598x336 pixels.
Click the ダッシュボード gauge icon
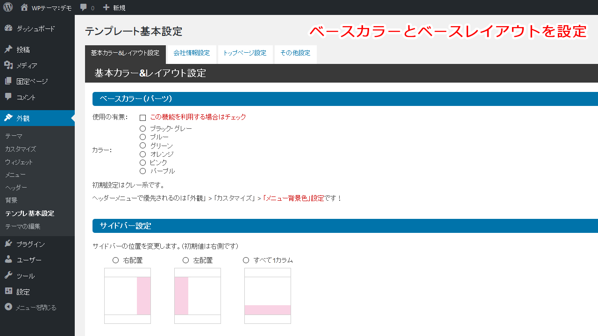8,28
